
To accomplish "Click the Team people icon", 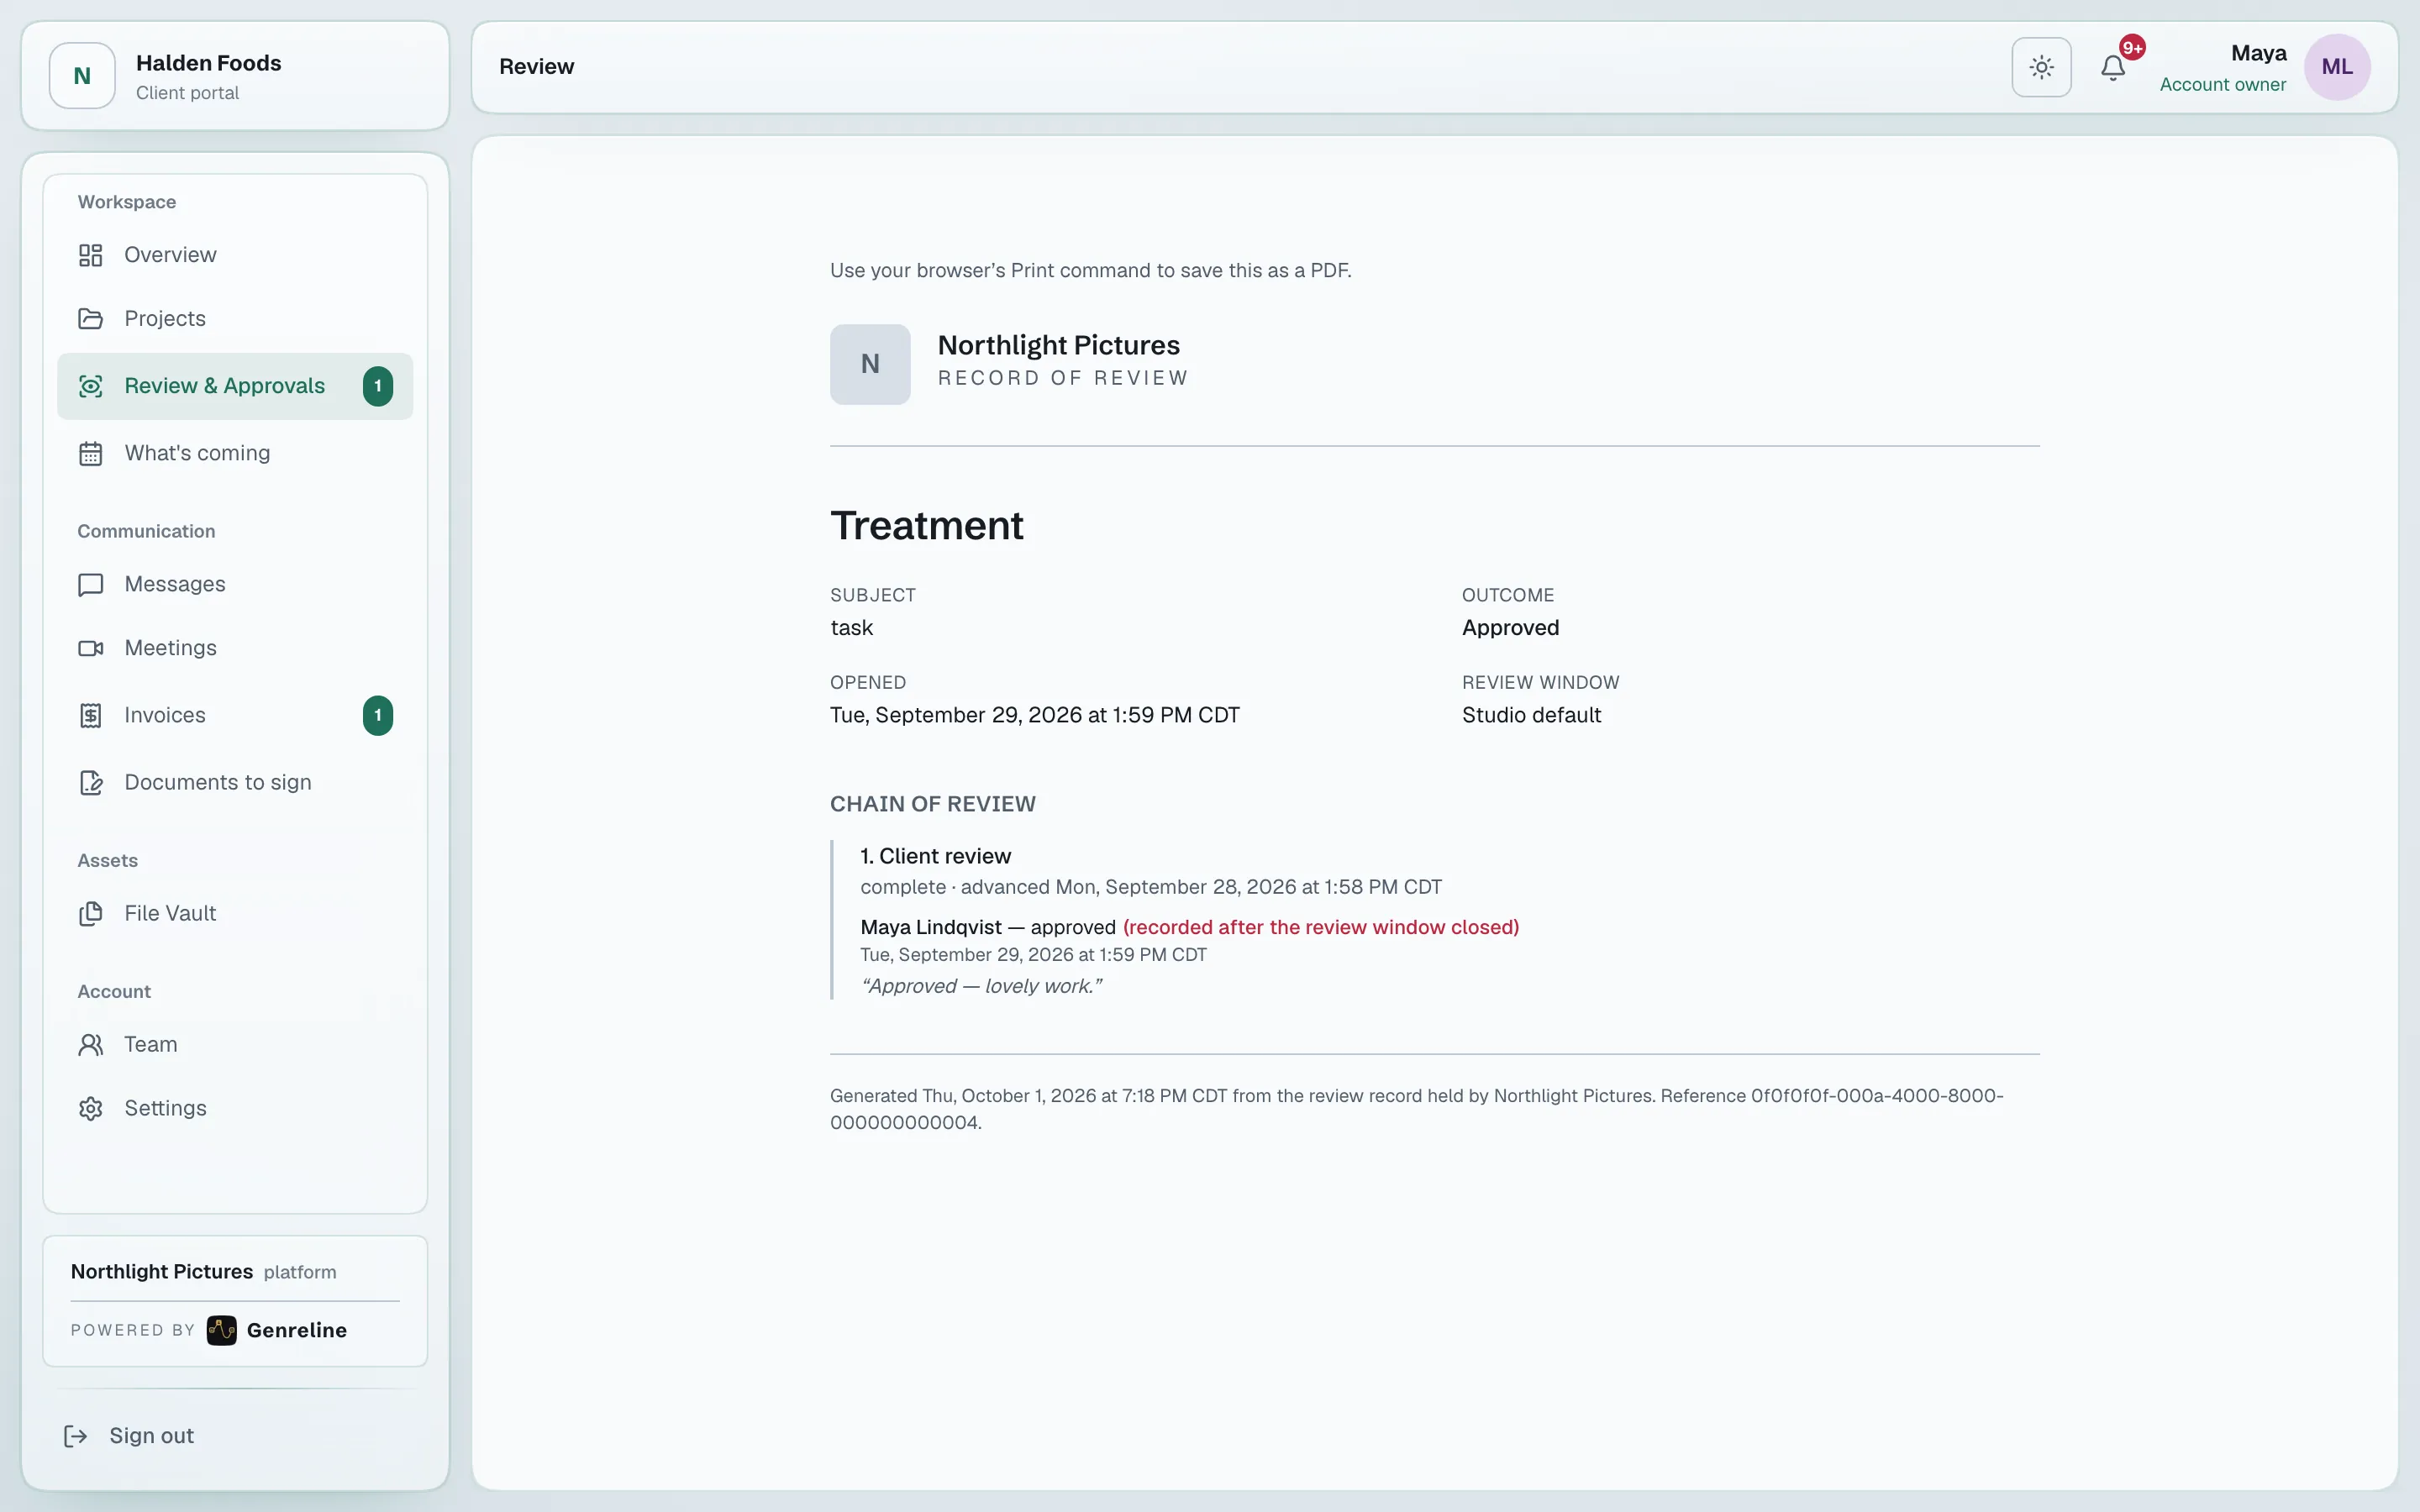I will click(90, 1044).
